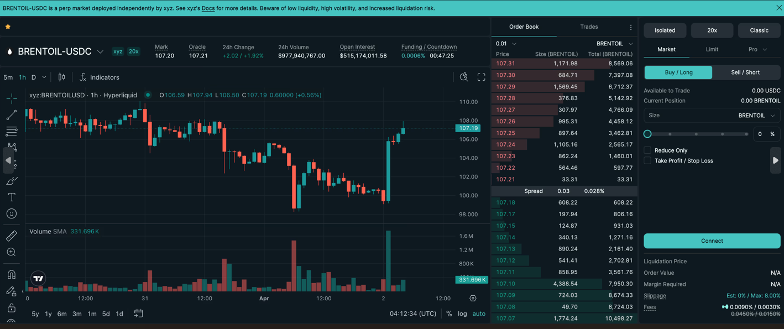The width and height of the screenshot is (784, 329).
Task: Click the size percentage input field
Action: [766, 134]
